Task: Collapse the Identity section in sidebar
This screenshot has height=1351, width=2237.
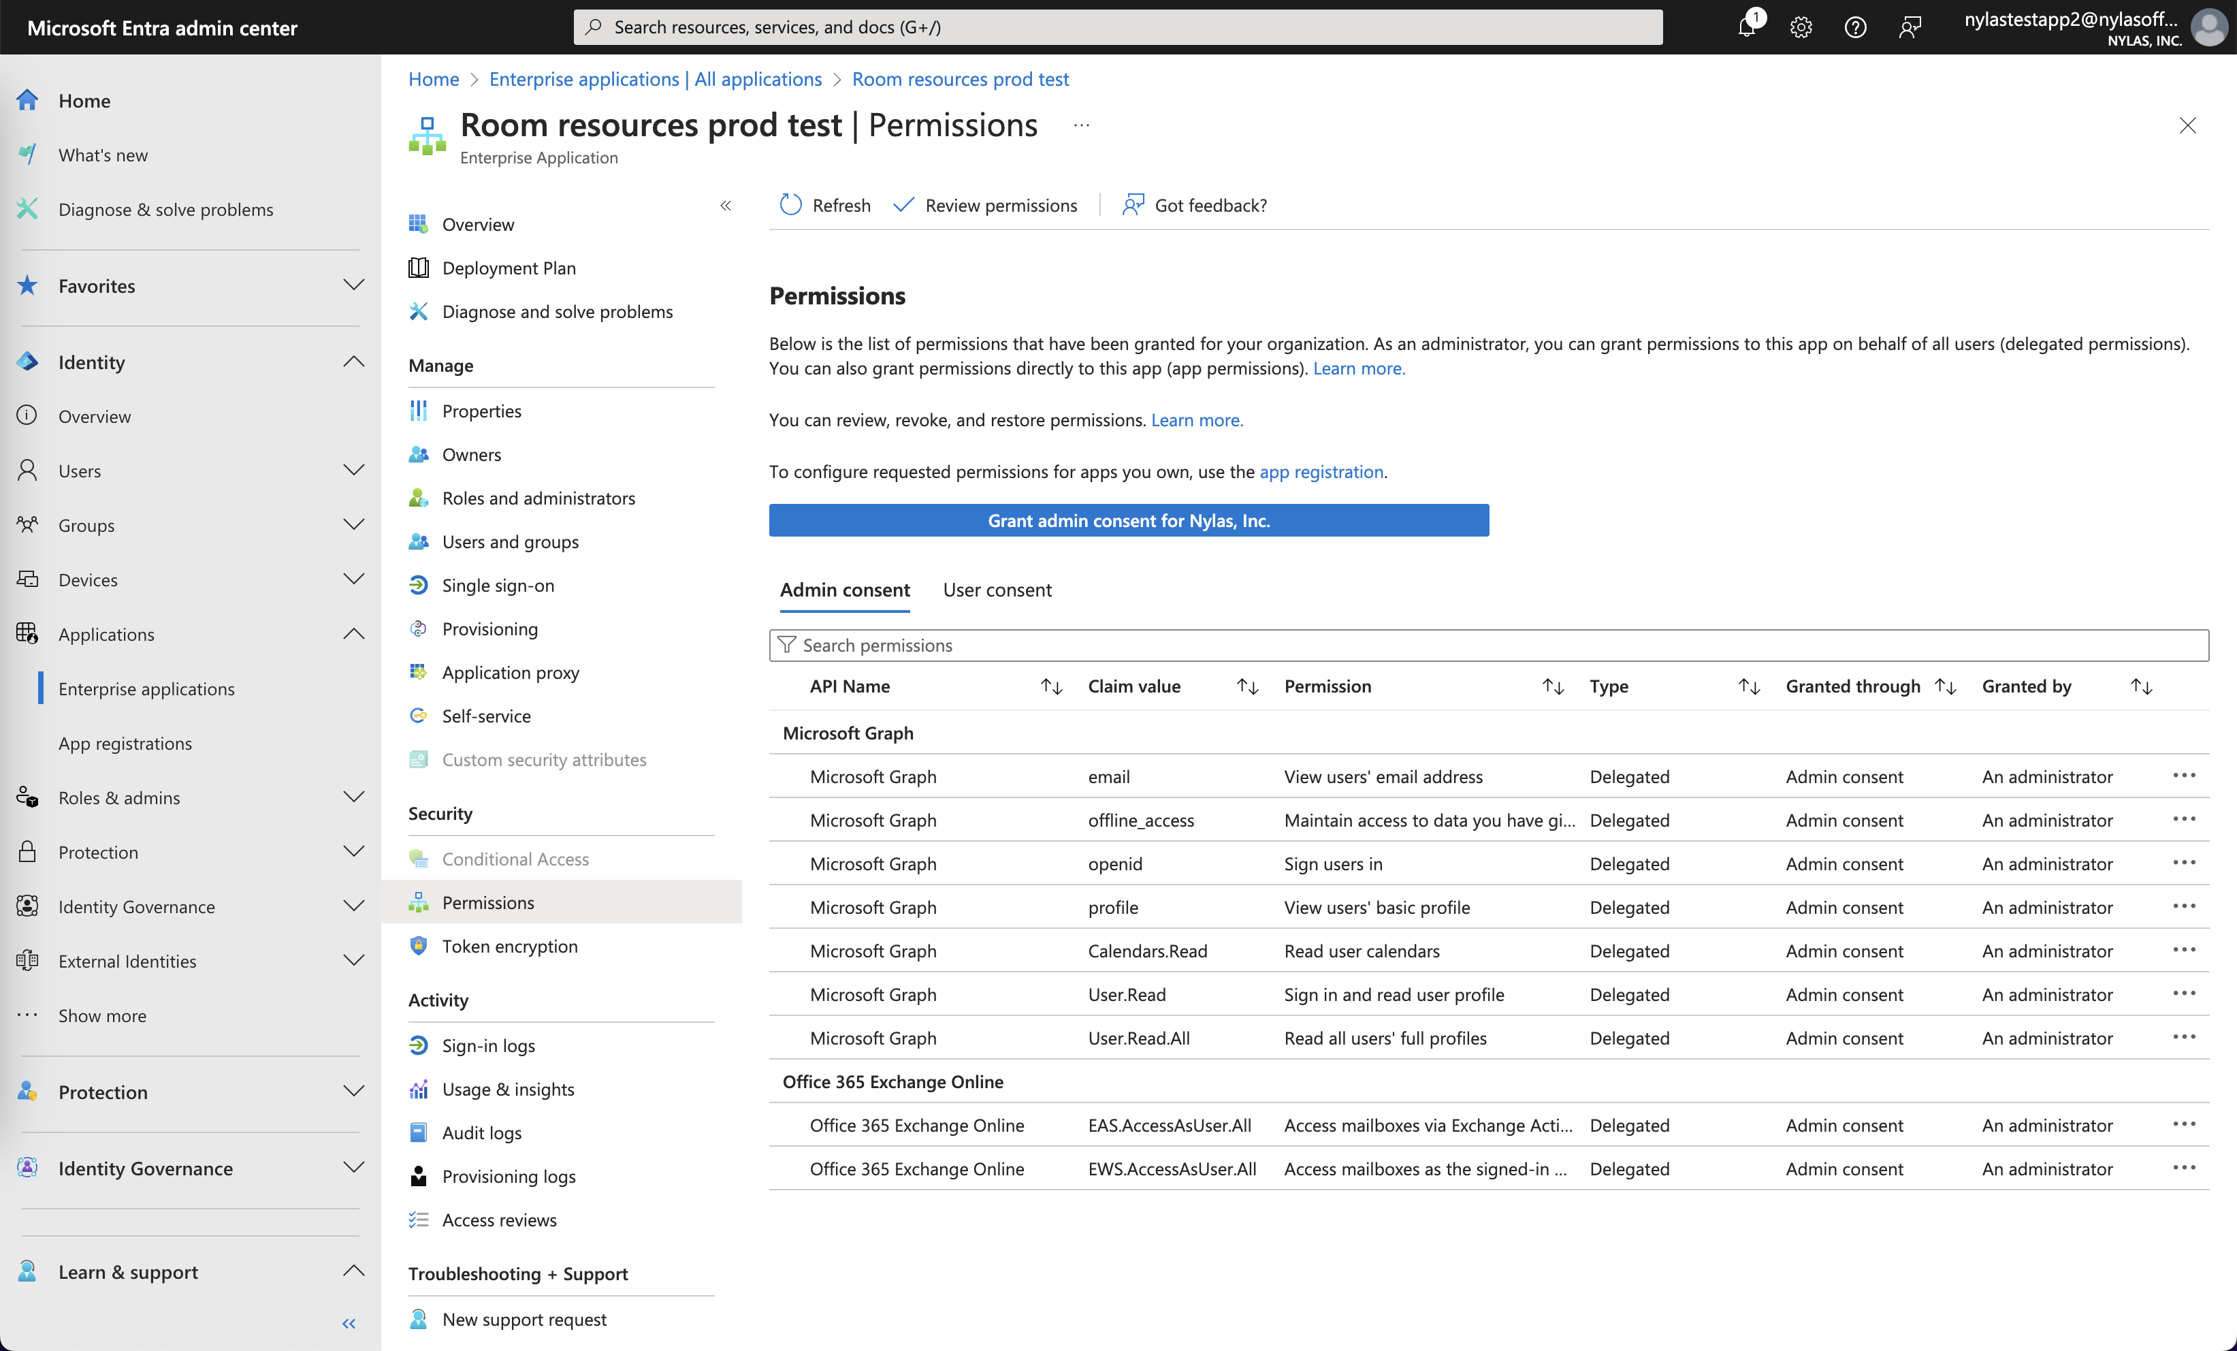Action: click(354, 360)
